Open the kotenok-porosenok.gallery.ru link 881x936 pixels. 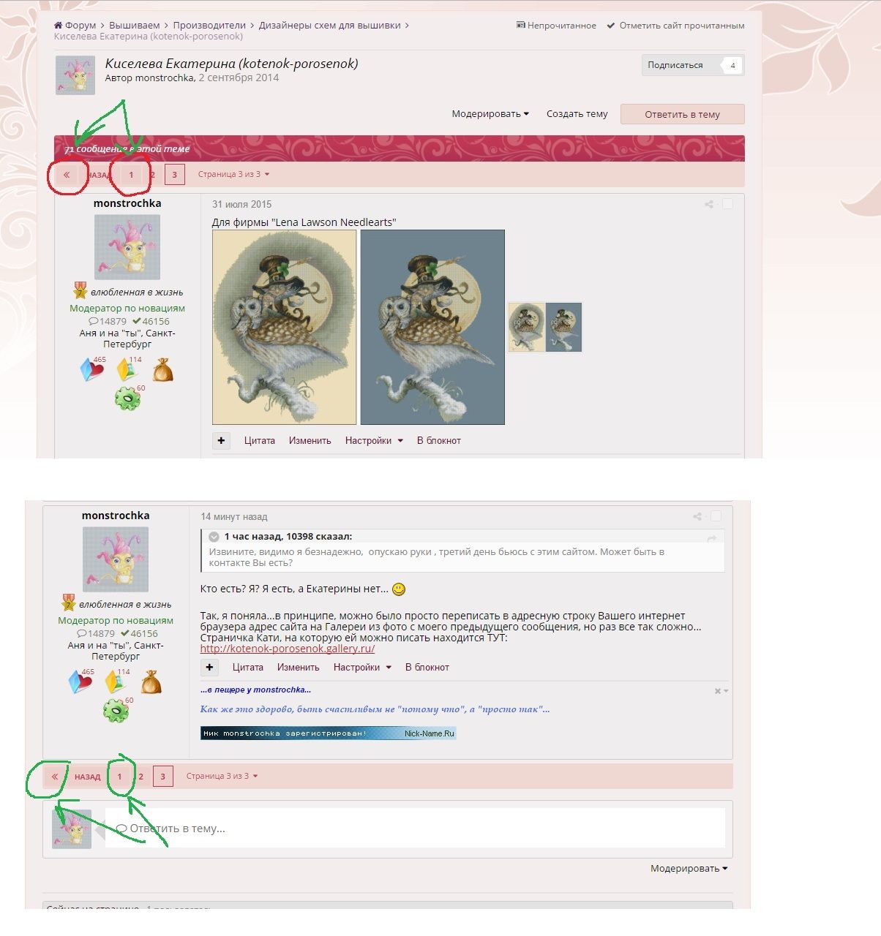click(287, 649)
